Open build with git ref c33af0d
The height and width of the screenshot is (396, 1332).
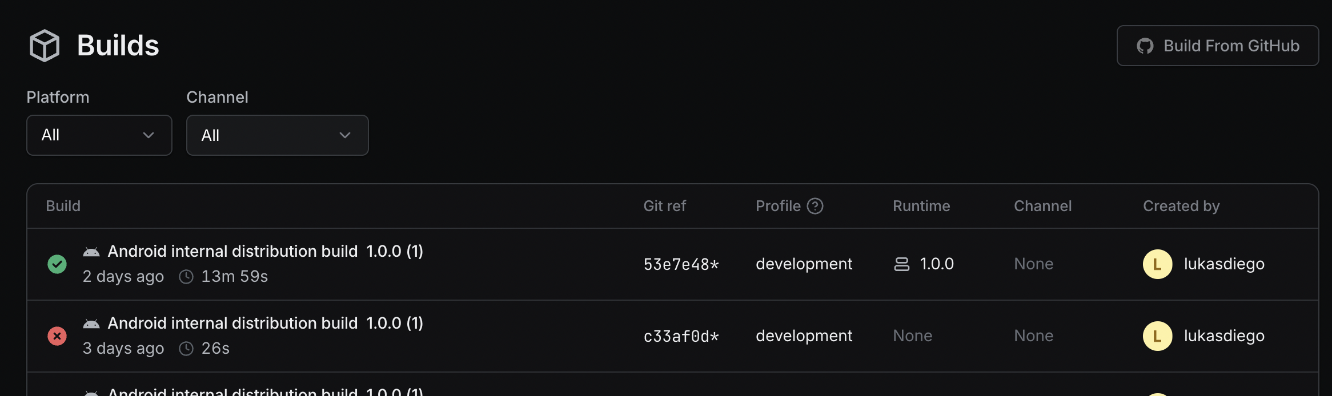(x=681, y=336)
